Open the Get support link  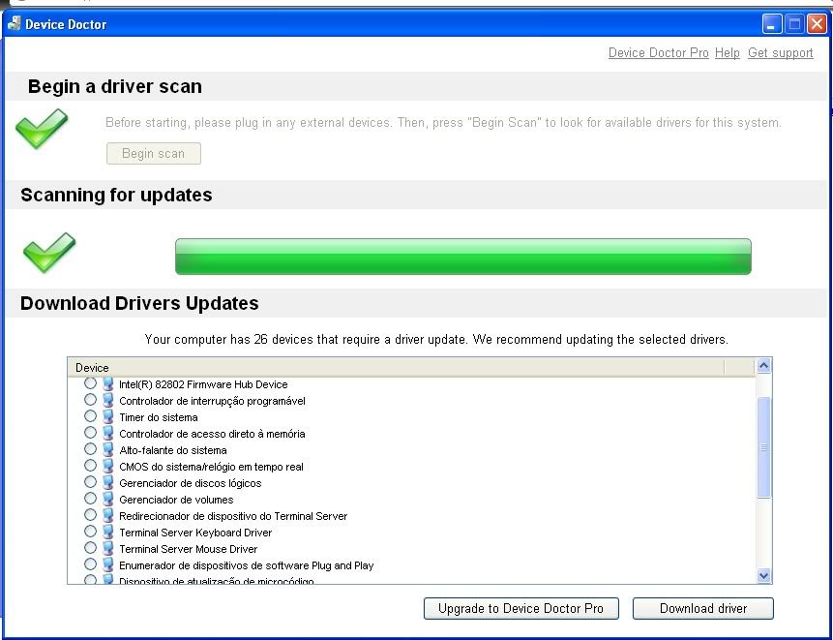(x=780, y=53)
